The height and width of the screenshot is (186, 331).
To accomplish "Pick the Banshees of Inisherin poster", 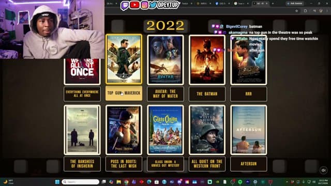I will pyautogui.click(x=82, y=130).
